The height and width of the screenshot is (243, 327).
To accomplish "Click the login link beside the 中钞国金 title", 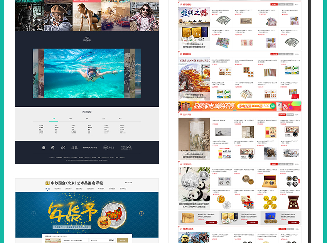I will pos(126,182).
